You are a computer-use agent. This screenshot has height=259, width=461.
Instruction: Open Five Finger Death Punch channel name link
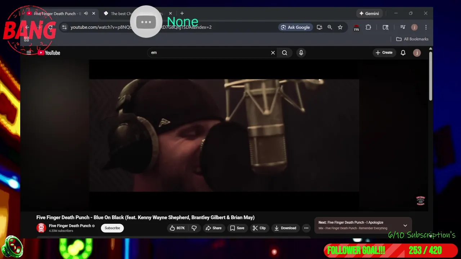pyautogui.click(x=70, y=226)
